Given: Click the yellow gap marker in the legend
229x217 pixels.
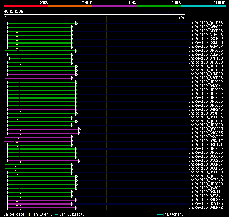Looking at the screenshot, I should [x=29, y=215].
